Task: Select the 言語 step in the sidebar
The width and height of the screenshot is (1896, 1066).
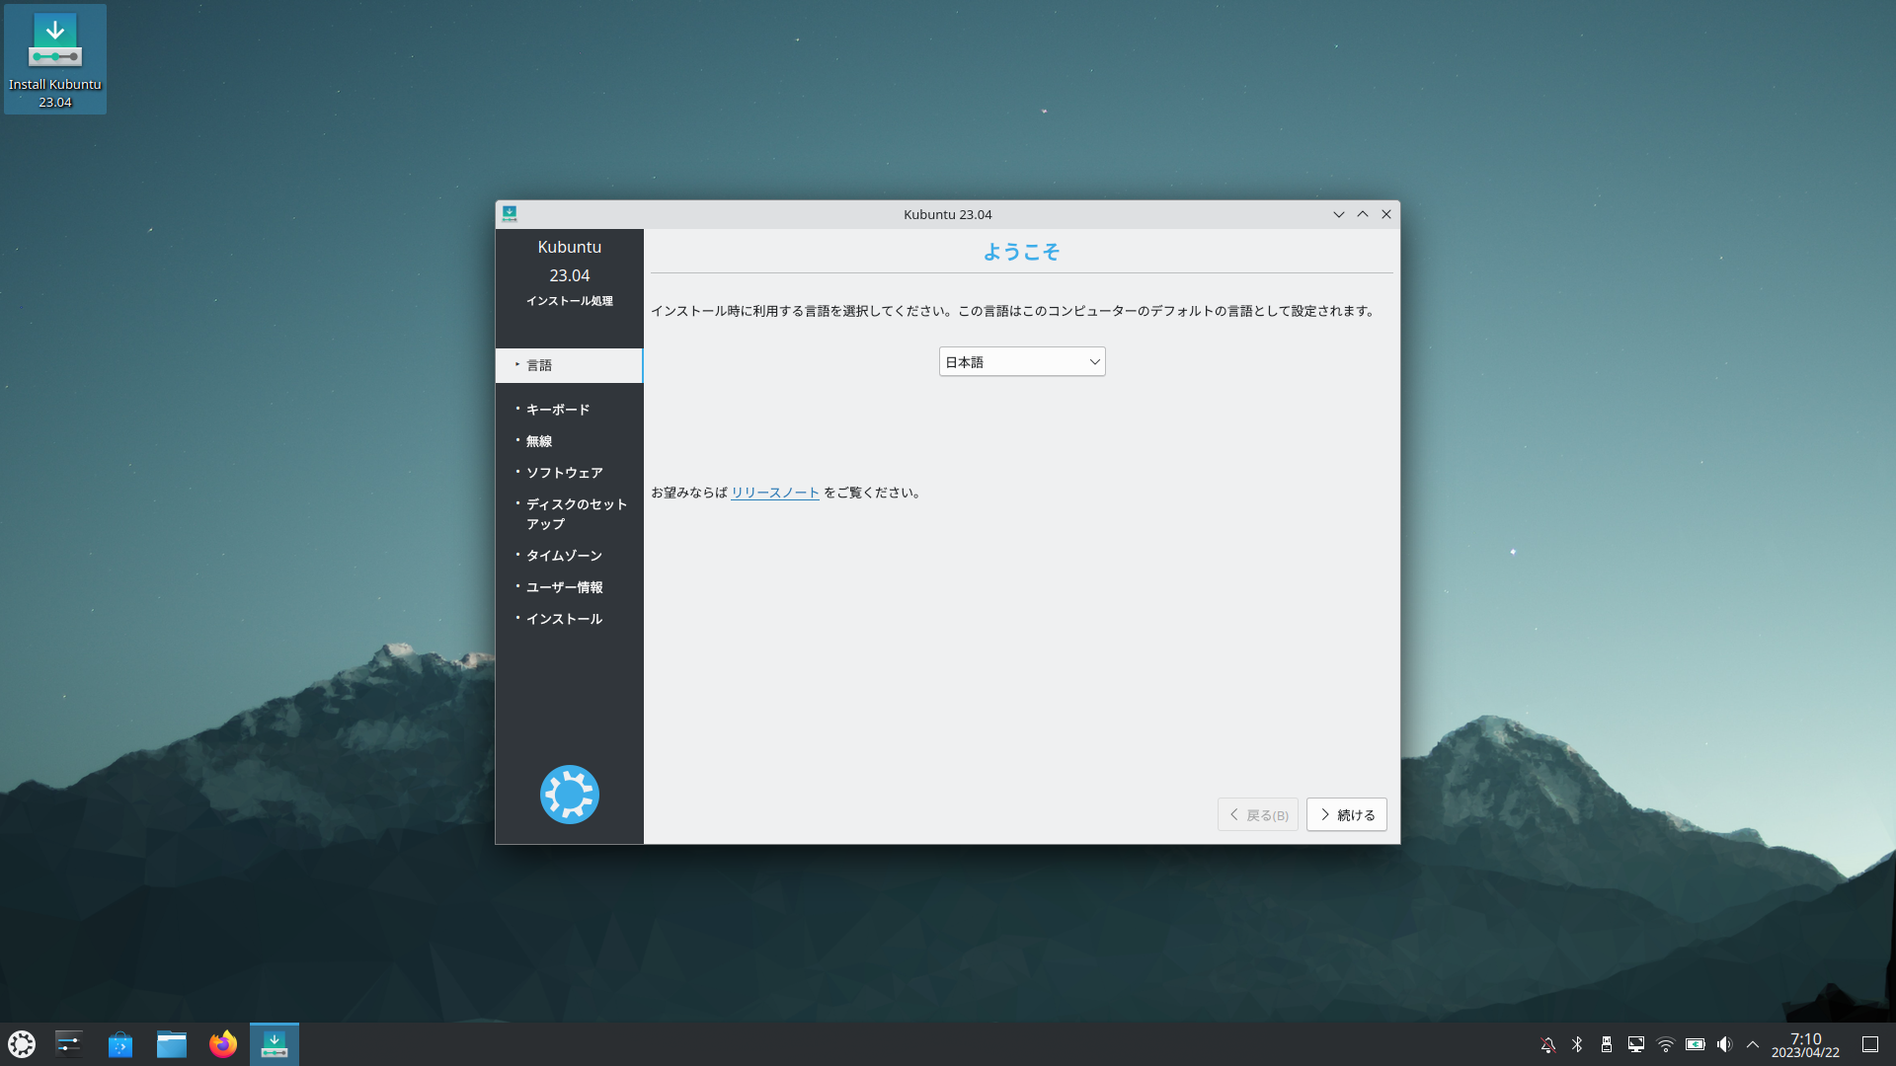Action: (x=539, y=365)
